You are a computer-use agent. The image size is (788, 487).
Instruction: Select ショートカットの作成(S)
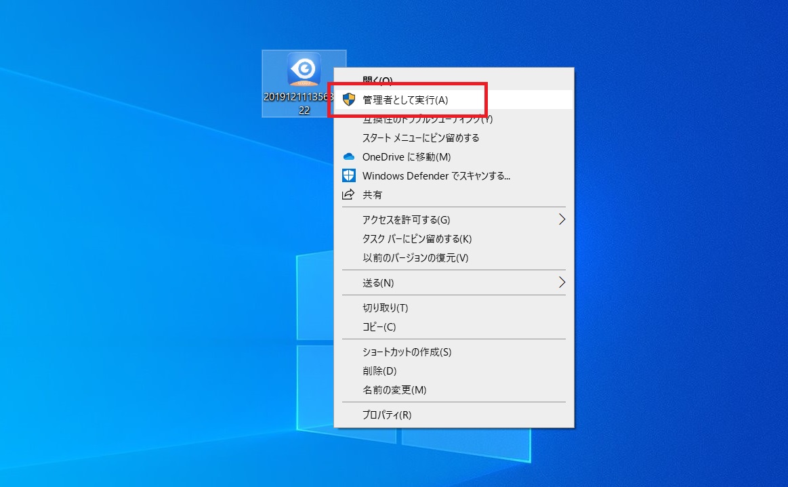pyautogui.click(x=453, y=352)
